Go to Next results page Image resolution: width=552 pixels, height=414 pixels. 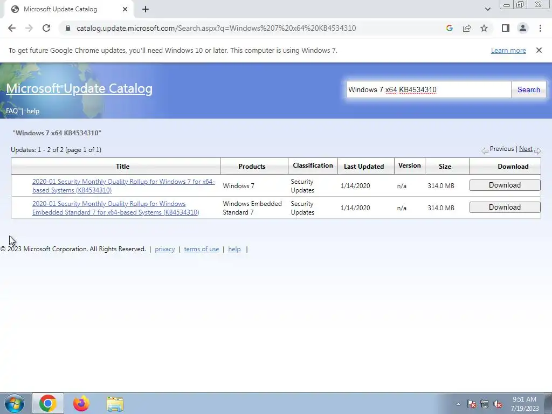tap(526, 149)
